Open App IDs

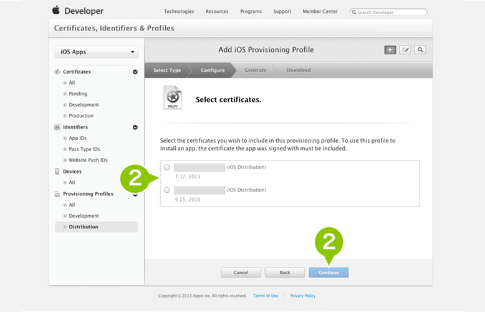78,138
